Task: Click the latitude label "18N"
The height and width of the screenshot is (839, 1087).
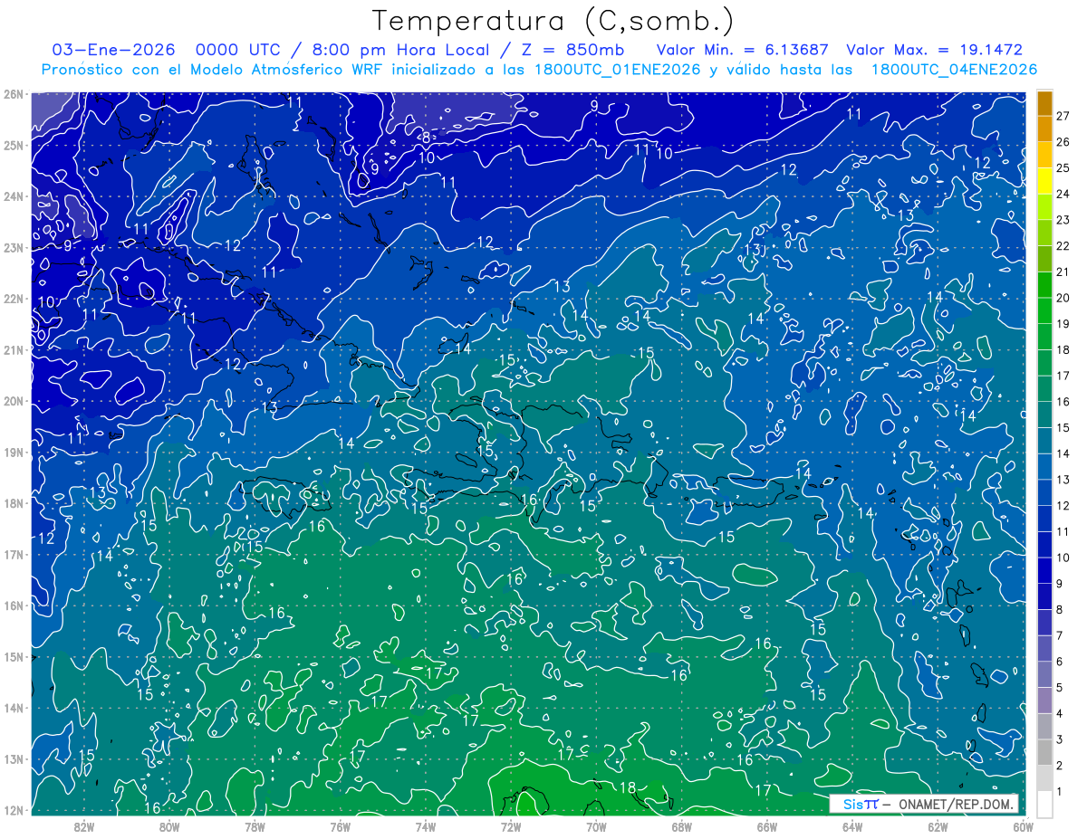Action: (x=13, y=503)
